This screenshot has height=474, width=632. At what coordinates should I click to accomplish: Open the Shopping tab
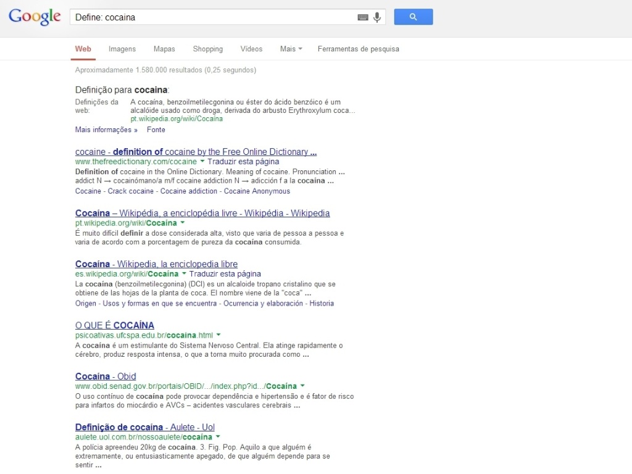[x=207, y=49]
